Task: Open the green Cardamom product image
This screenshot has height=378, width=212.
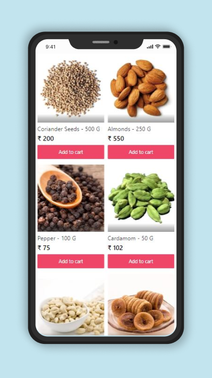Action: 141,198
